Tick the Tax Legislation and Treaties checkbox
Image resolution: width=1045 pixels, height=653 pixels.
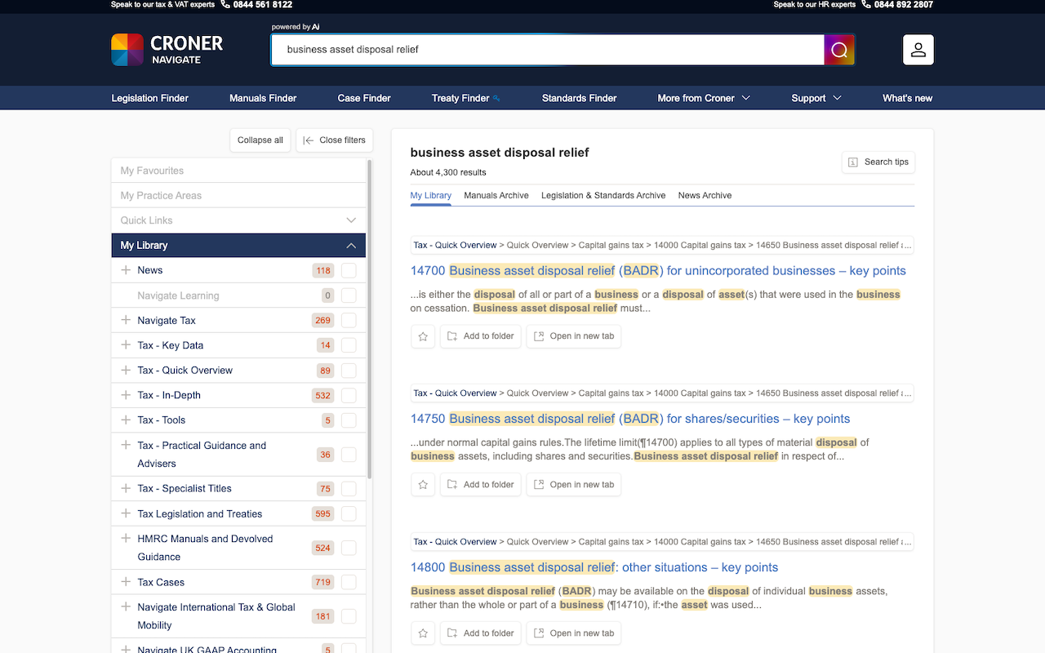tap(349, 513)
